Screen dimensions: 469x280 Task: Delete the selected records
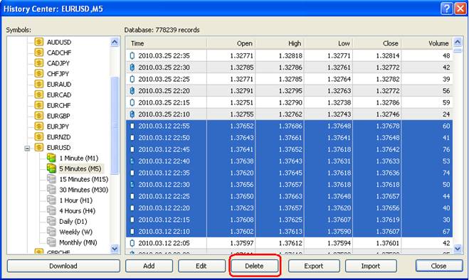coord(254,266)
